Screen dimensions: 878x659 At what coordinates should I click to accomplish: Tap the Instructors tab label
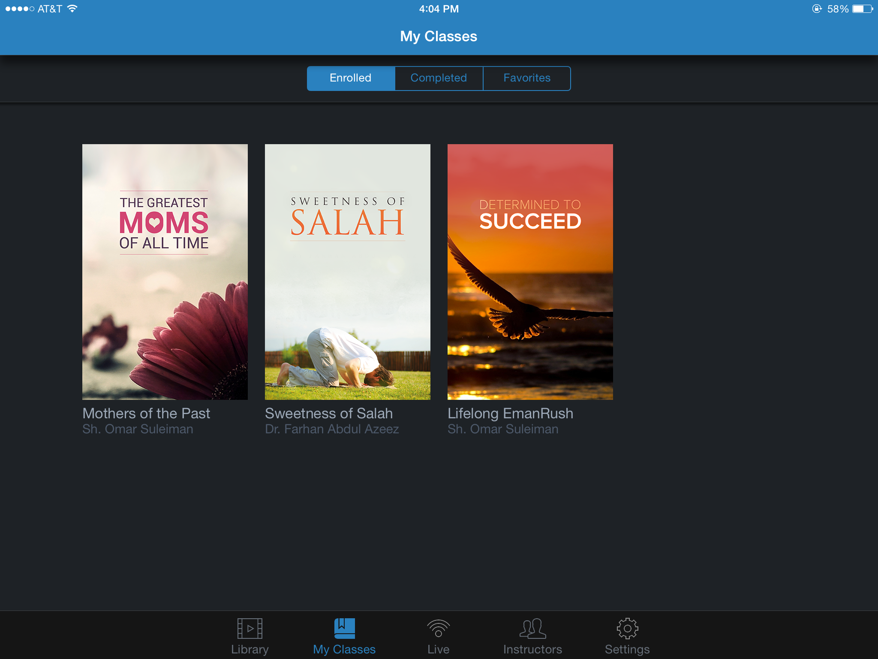click(532, 650)
